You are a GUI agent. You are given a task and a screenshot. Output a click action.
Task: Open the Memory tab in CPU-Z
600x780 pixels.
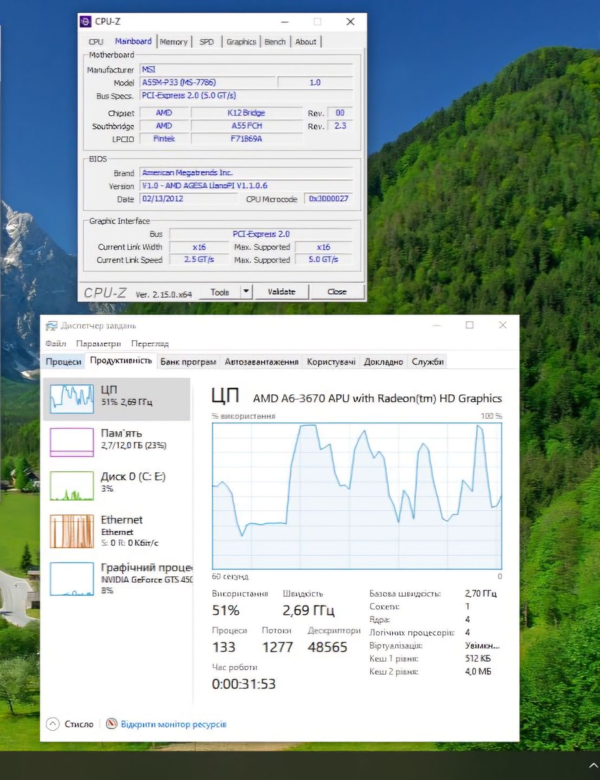(174, 42)
